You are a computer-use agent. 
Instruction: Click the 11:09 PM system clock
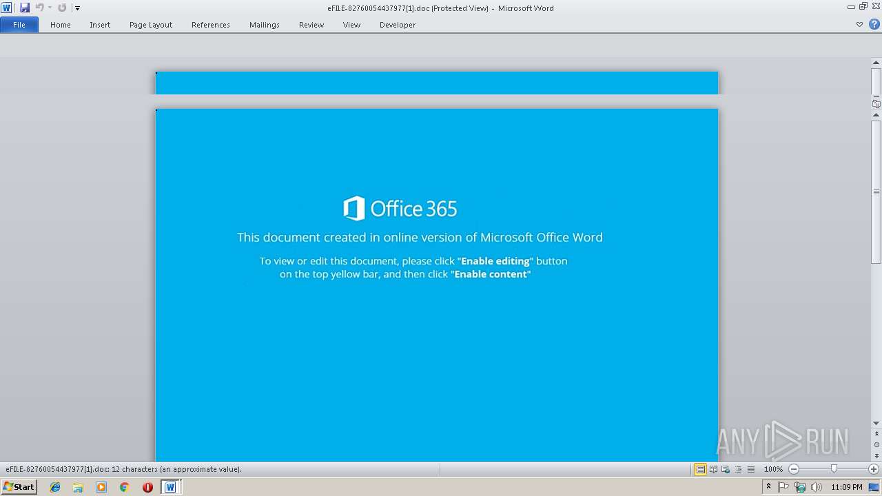(x=847, y=487)
